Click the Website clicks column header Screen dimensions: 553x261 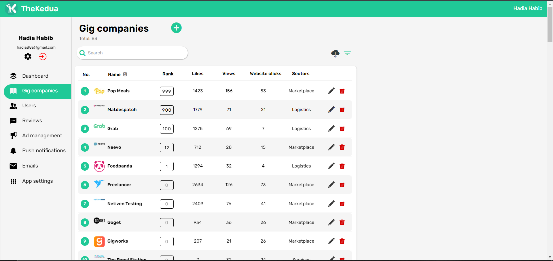(266, 74)
